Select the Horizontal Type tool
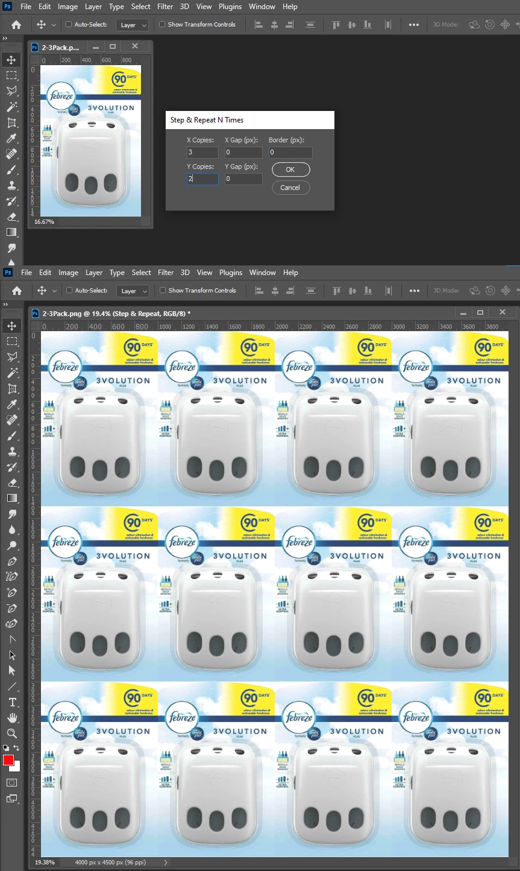 click(11, 702)
